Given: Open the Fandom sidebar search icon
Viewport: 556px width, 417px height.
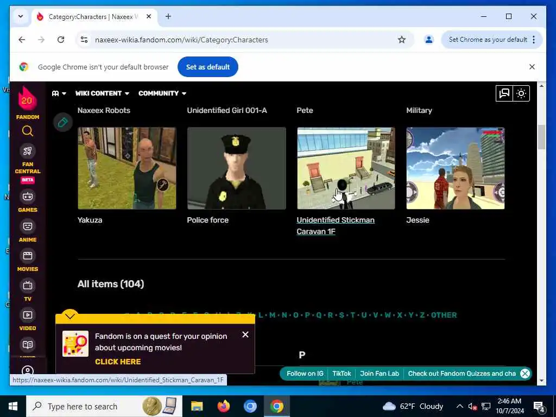Looking at the screenshot, I should pyautogui.click(x=27, y=131).
